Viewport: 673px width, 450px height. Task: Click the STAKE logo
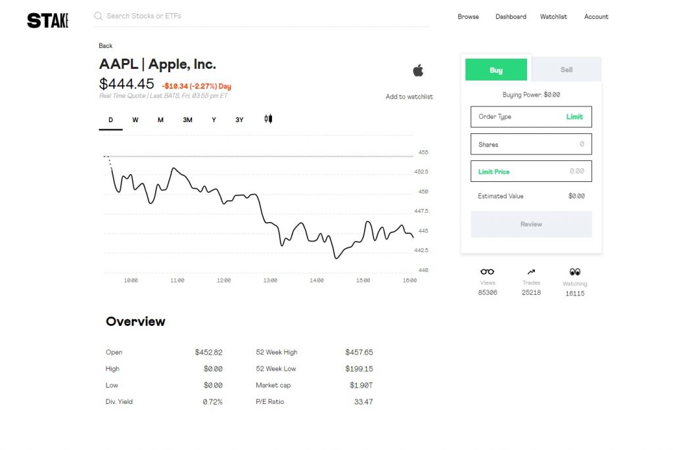point(47,20)
